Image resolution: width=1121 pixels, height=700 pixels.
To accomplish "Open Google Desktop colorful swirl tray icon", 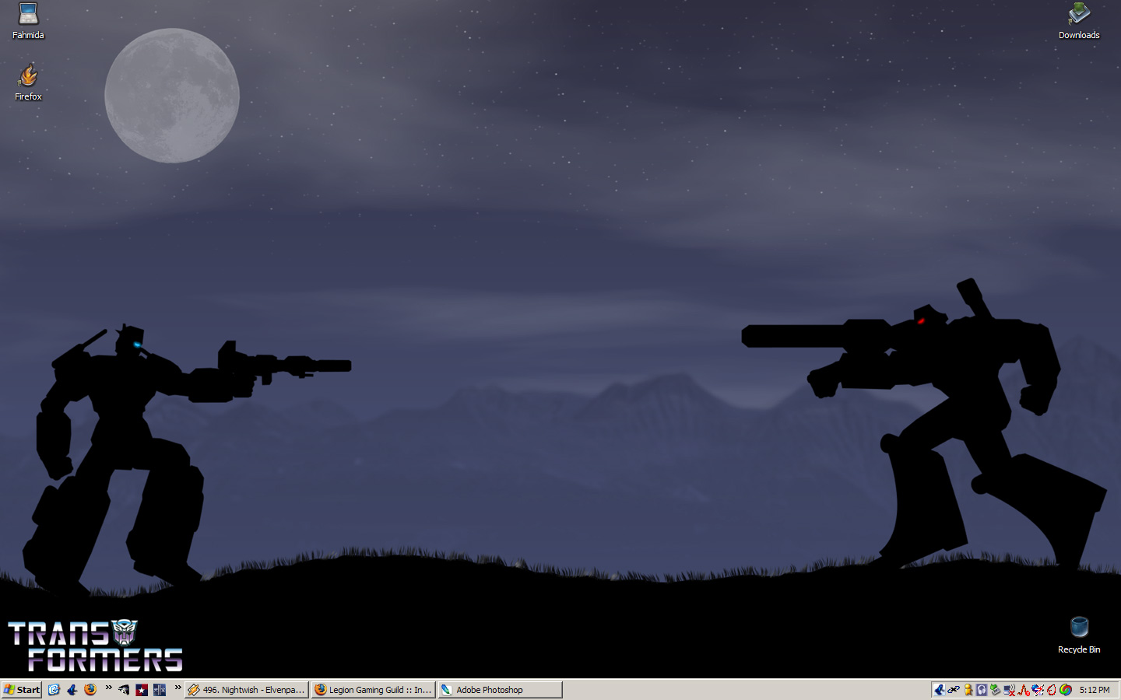I will coord(1066,690).
